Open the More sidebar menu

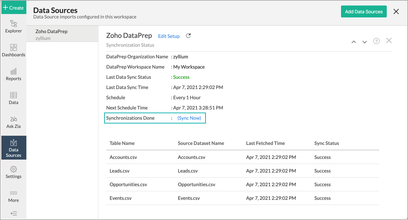click(x=14, y=196)
